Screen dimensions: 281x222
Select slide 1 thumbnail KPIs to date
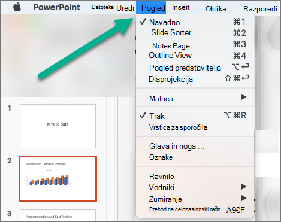(x=58, y=126)
